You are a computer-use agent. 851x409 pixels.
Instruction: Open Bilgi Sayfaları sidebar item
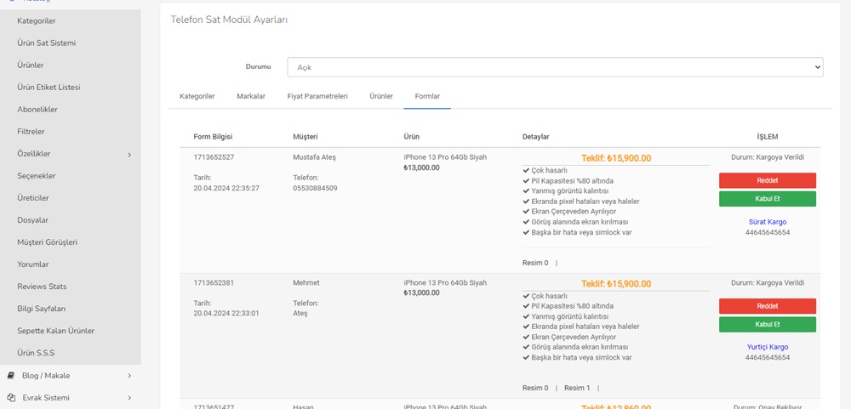41,309
